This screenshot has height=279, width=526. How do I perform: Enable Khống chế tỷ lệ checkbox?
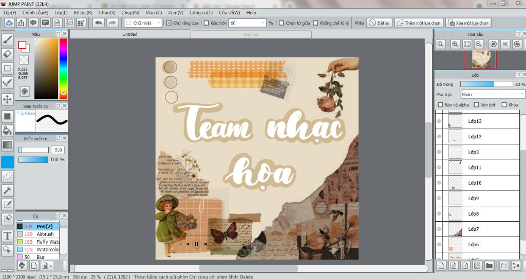[315, 23]
